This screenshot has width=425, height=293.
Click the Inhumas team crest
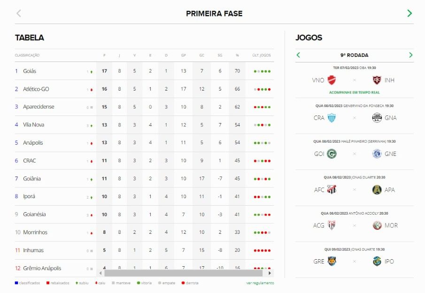coord(377,80)
